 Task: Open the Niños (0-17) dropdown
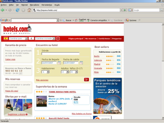point(74,72)
